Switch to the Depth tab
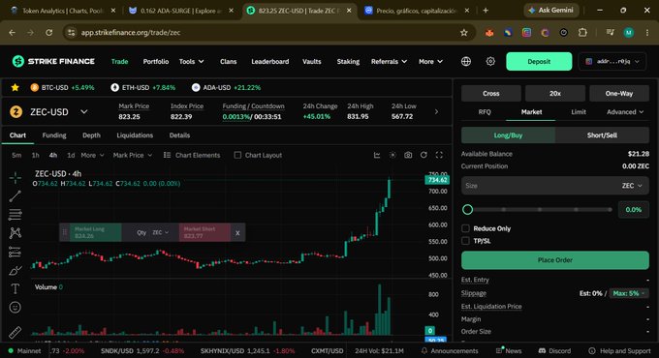This screenshot has height=358, width=659. (x=91, y=135)
